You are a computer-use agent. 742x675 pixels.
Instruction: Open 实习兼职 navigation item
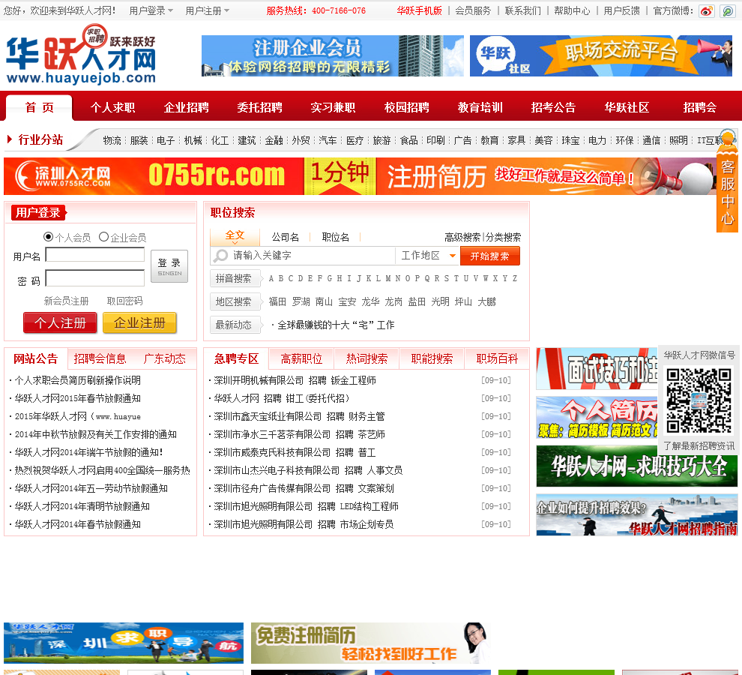coord(333,107)
